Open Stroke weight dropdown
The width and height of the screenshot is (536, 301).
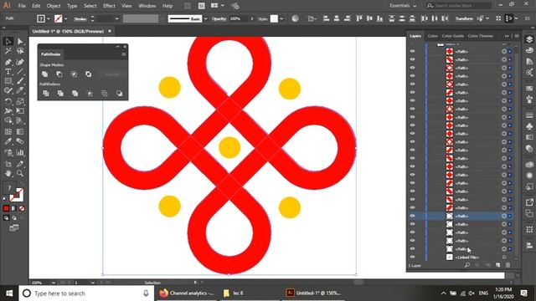pos(116,18)
